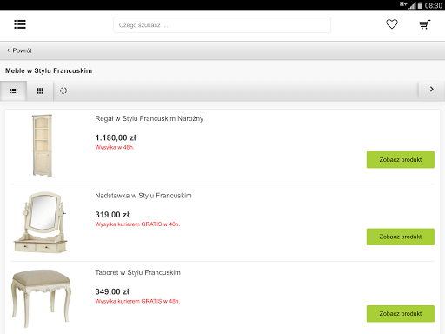Switch to list view layout
Screen dimensions: 445x334
(13, 91)
